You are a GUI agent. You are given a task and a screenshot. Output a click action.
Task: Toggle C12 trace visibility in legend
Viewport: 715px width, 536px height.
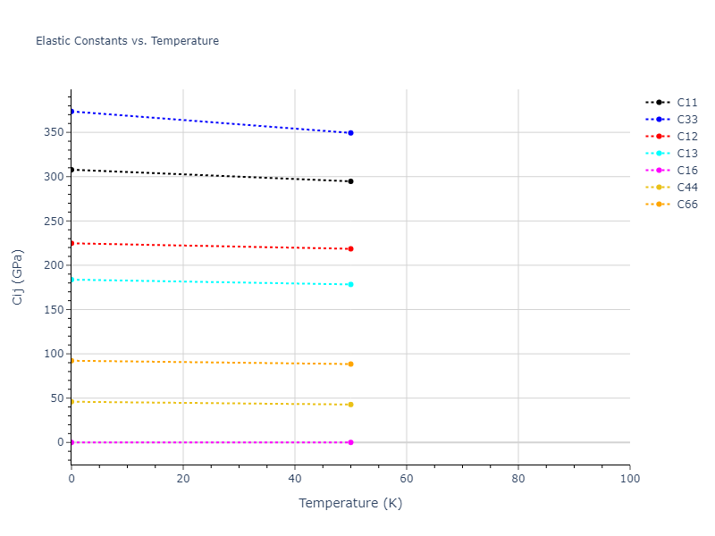point(686,137)
